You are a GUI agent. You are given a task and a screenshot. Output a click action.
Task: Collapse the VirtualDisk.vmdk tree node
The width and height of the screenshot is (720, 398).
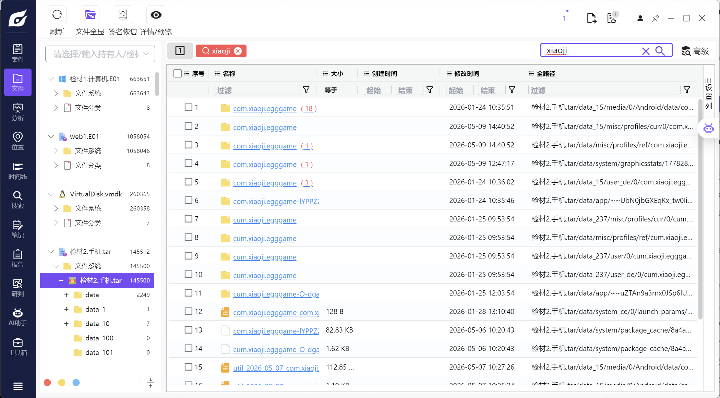pos(51,194)
